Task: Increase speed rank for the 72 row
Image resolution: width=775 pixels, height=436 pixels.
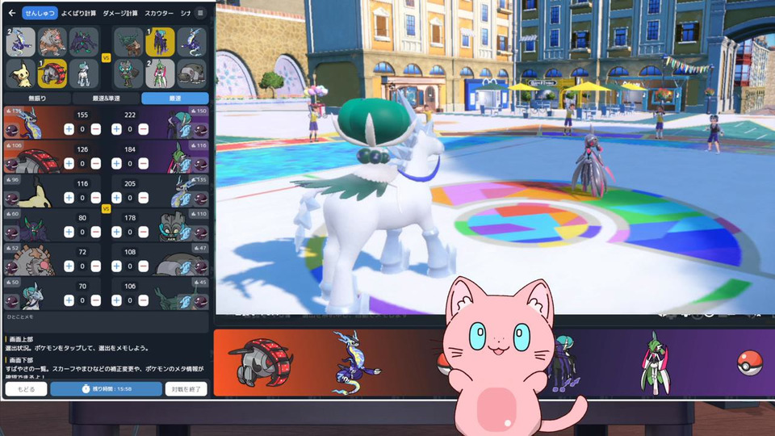Action: tap(69, 266)
